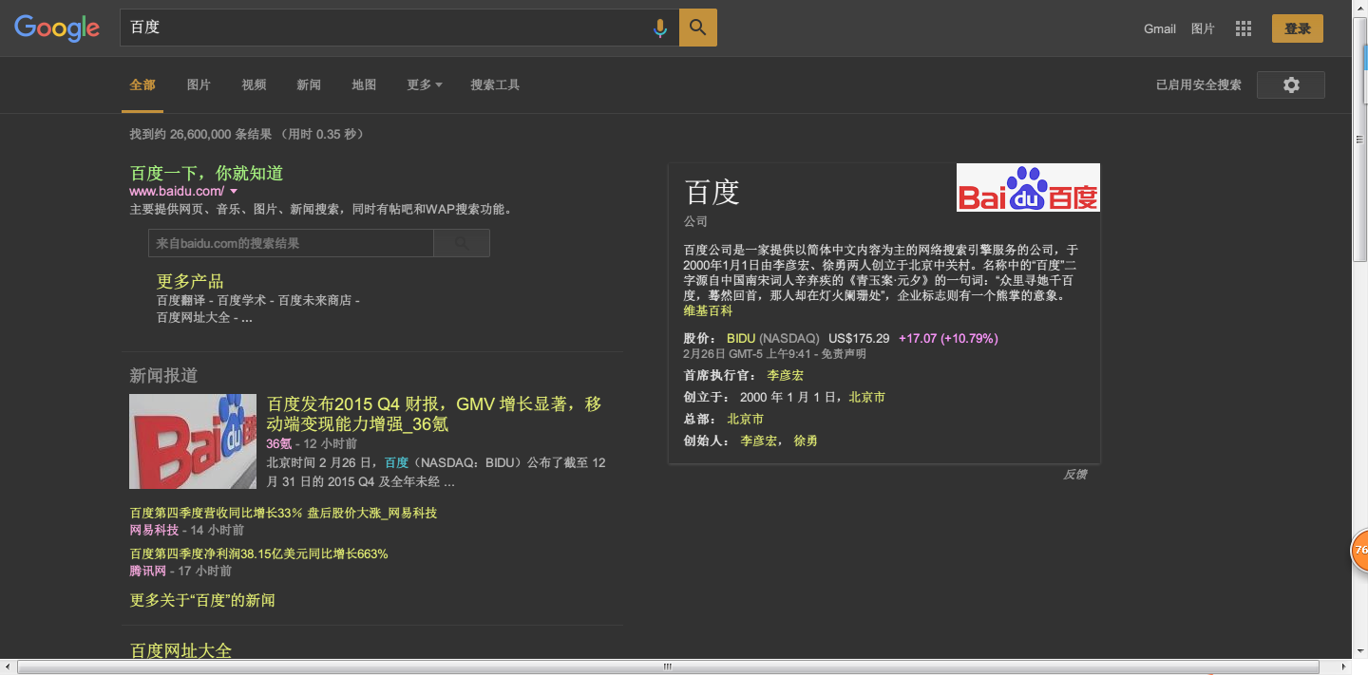Click the 腾讯网 news source
The width and height of the screenshot is (1368, 675).
148,571
